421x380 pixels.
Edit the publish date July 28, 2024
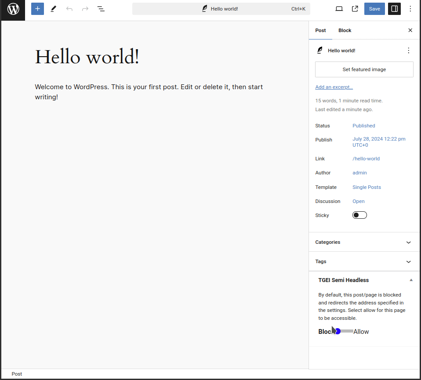379,142
